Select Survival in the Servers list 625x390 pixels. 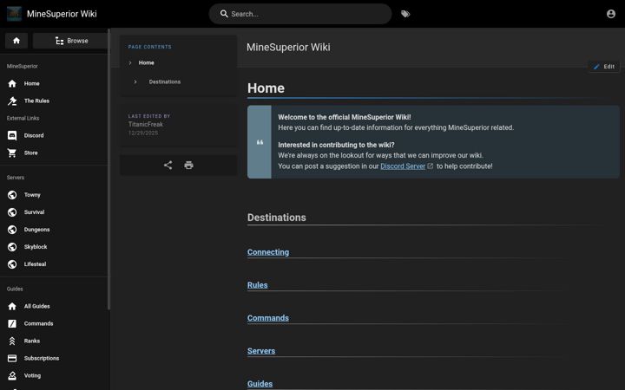54,212
